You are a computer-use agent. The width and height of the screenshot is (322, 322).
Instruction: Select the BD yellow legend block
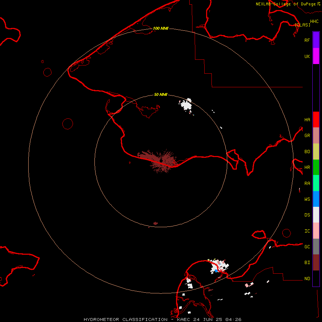316,152
